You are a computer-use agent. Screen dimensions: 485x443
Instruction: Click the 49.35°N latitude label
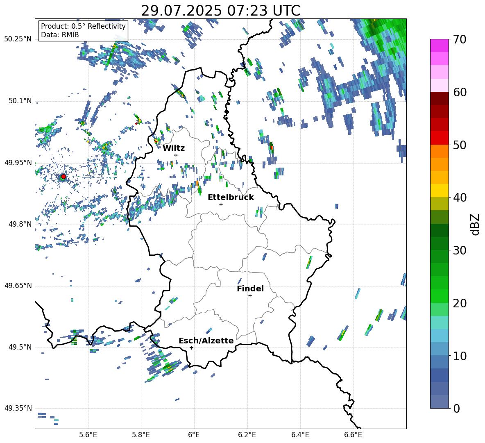(18, 408)
